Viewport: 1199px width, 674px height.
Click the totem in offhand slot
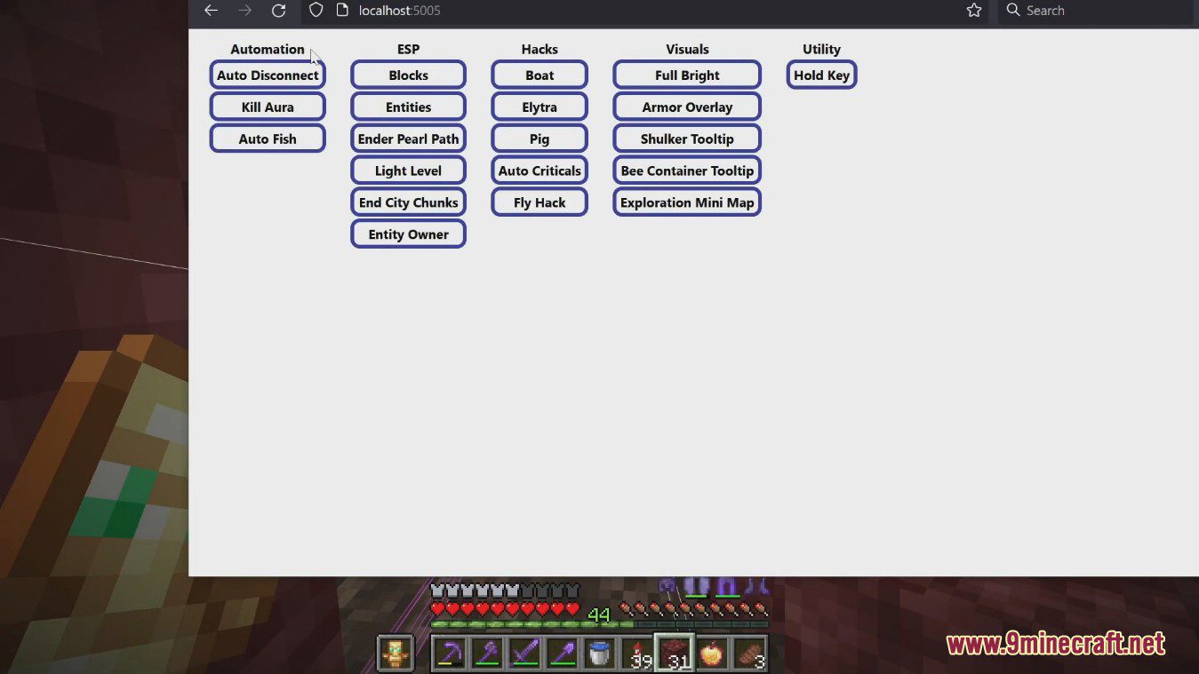[x=396, y=654]
